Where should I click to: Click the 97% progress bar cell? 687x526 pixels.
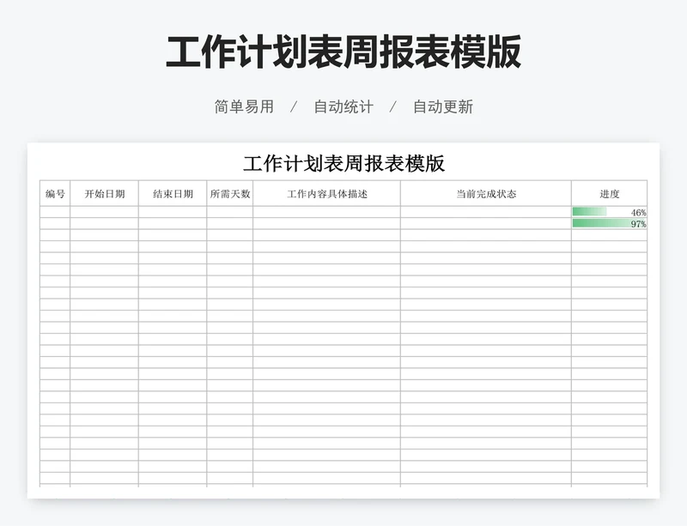pyautogui.click(x=610, y=223)
